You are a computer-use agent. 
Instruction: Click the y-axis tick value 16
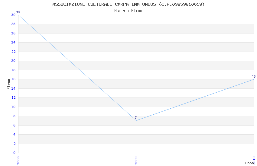pyautogui.click(x=13, y=79)
